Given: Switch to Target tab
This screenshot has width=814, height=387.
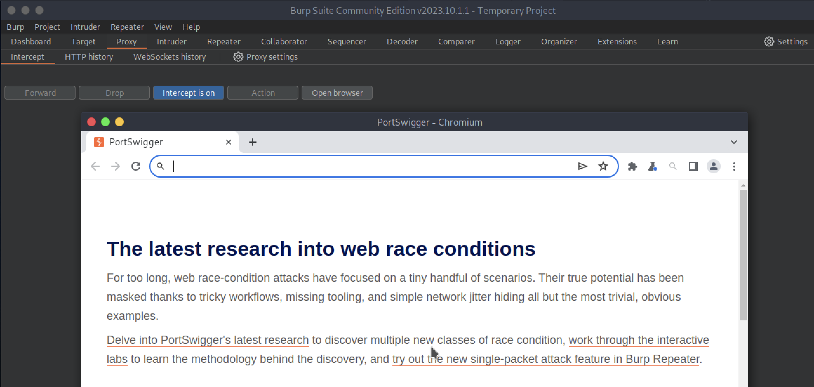Looking at the screenshot, I should tap(83, 42).
